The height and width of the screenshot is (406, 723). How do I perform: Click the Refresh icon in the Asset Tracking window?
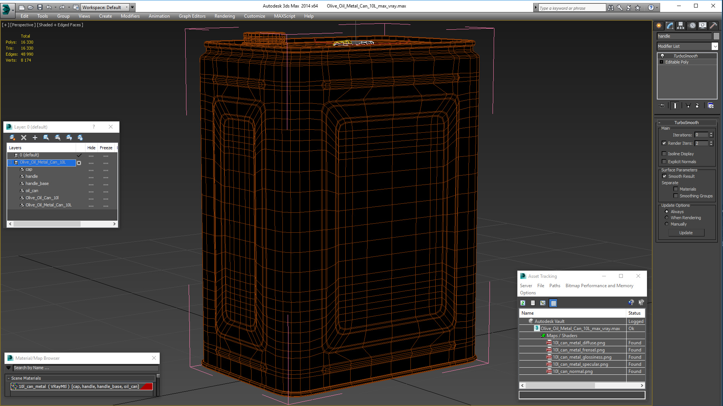click(523, 303)
